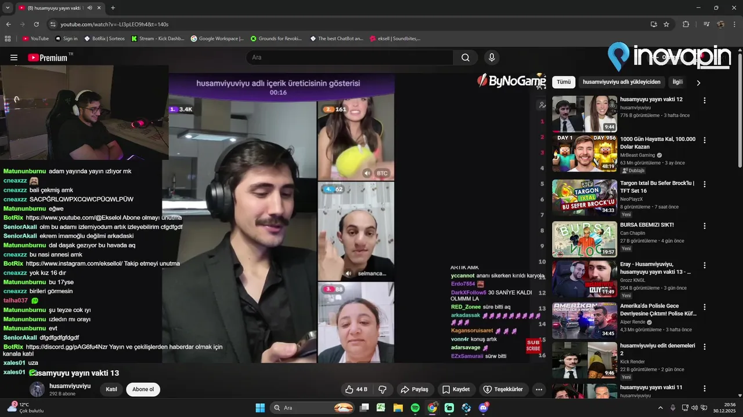Open 'Google Workspace' bookmark

(217, 39)
